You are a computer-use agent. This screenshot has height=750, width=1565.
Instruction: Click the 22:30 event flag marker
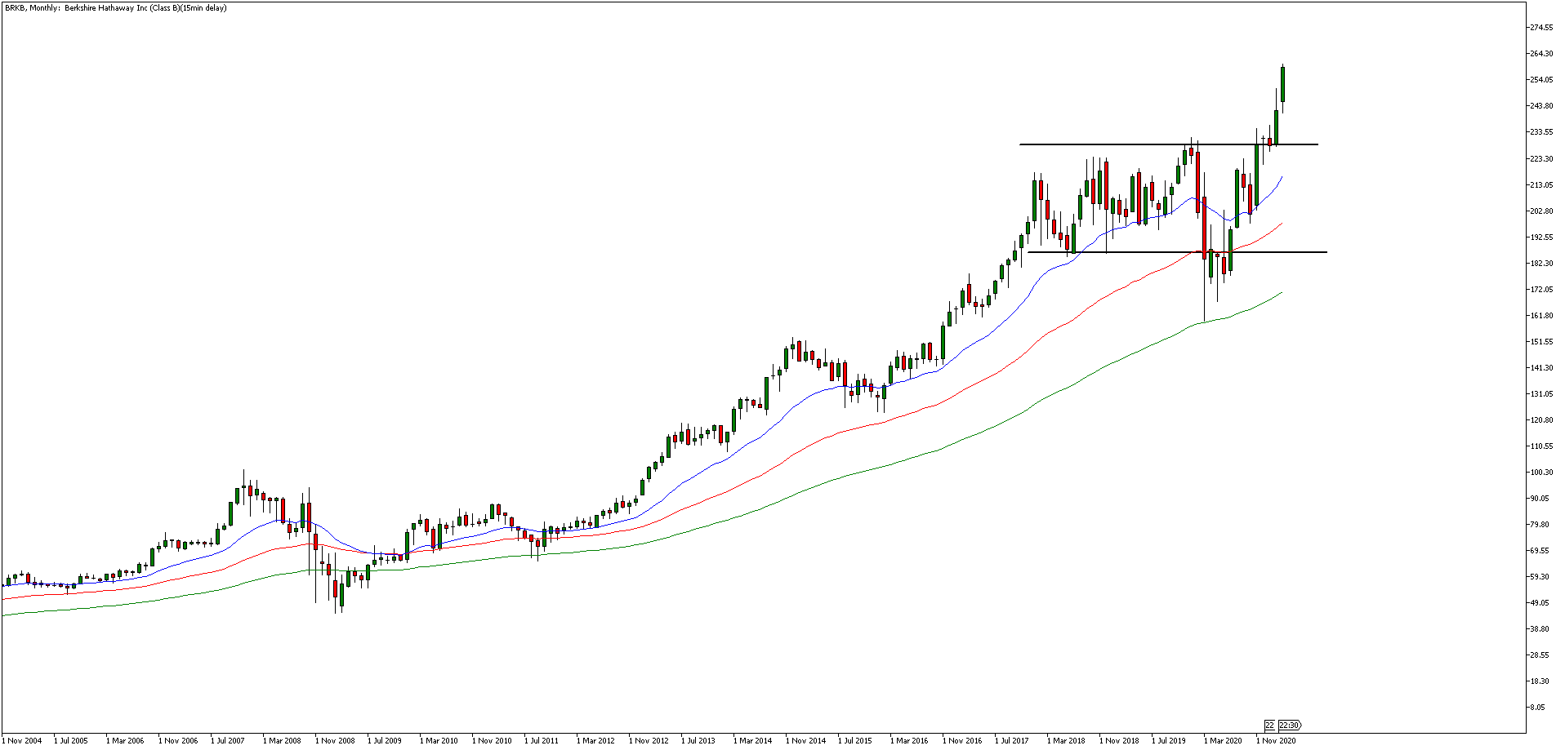(1289, 725)
